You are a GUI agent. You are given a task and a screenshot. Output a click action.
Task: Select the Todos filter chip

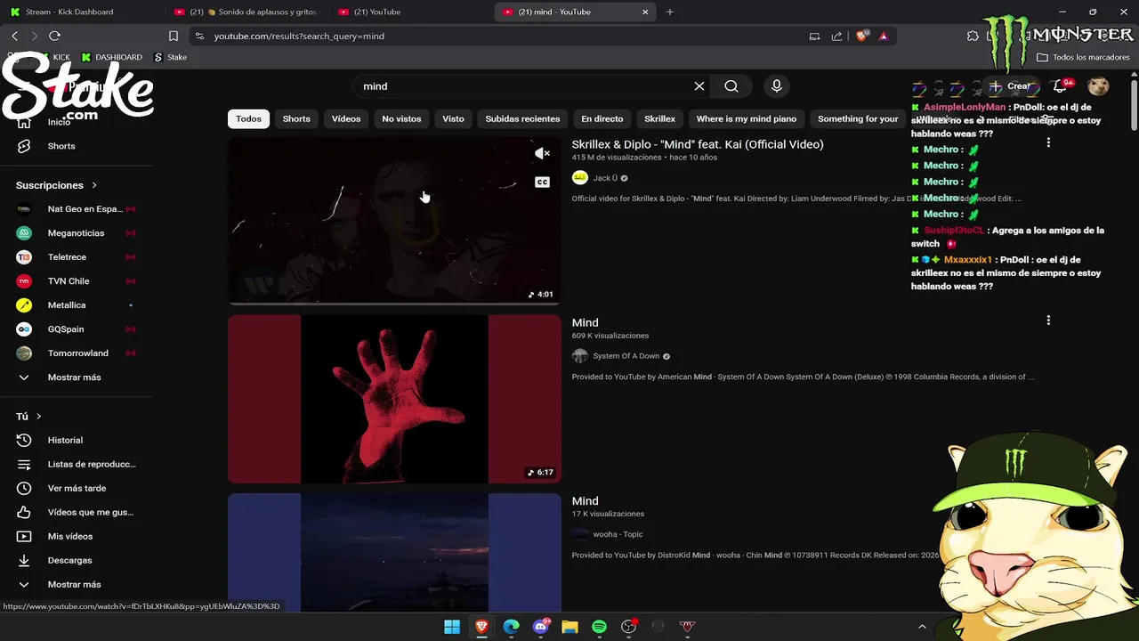[x=248, y=118]
